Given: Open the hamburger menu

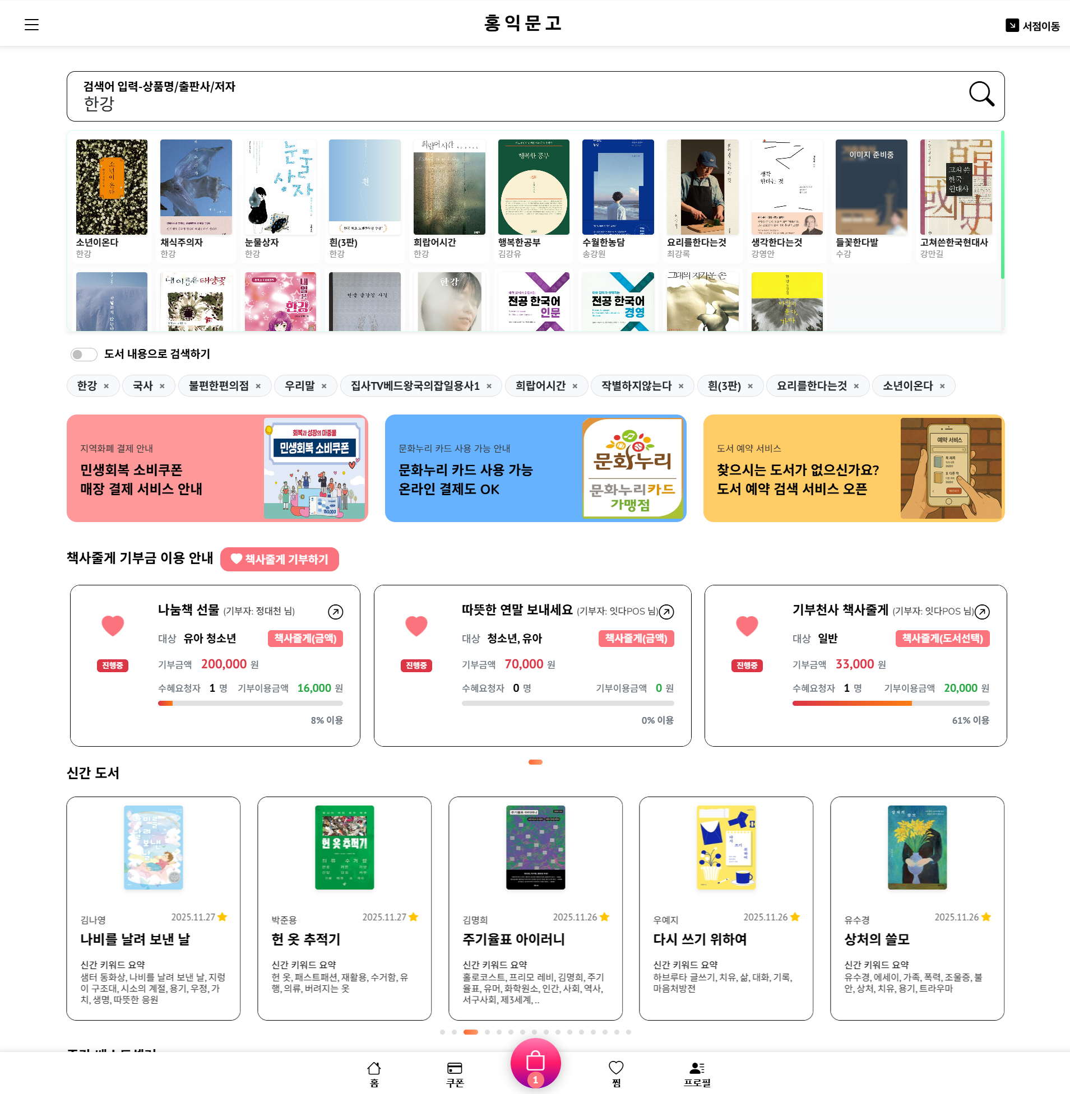Looking at the screenshot, I should 31,25.
